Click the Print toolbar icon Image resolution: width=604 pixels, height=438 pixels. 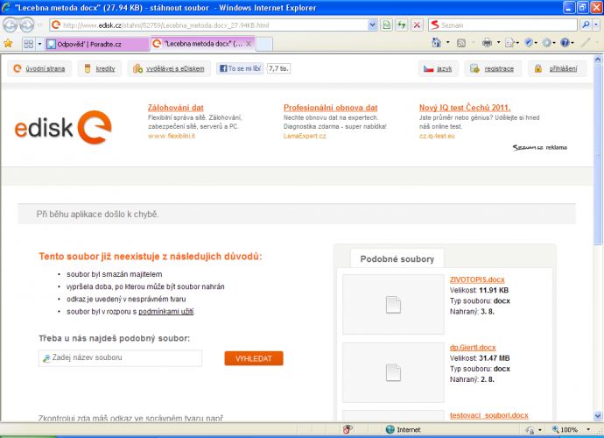(x=488, y=42)
